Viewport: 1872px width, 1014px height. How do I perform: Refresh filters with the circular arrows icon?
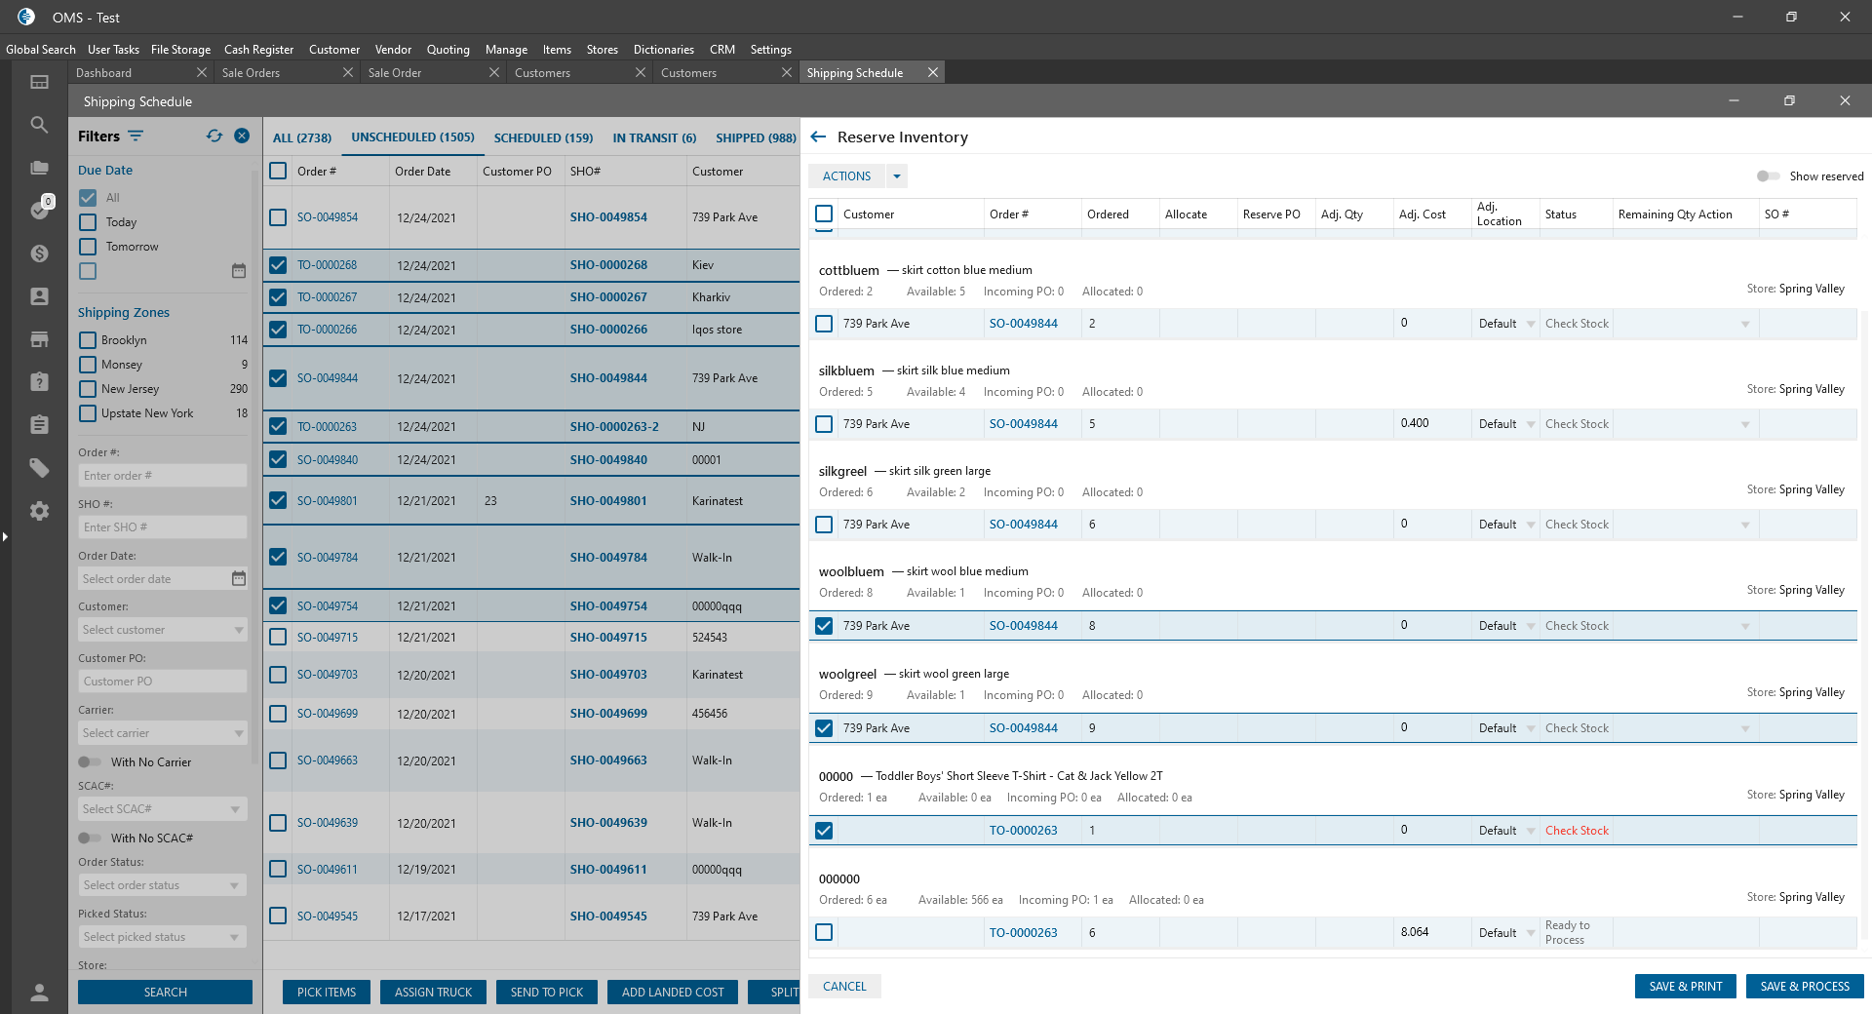point(214,136)
